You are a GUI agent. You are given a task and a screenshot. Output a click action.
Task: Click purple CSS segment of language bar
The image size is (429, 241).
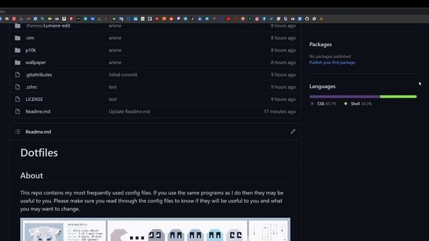click(x=345, y=96)
